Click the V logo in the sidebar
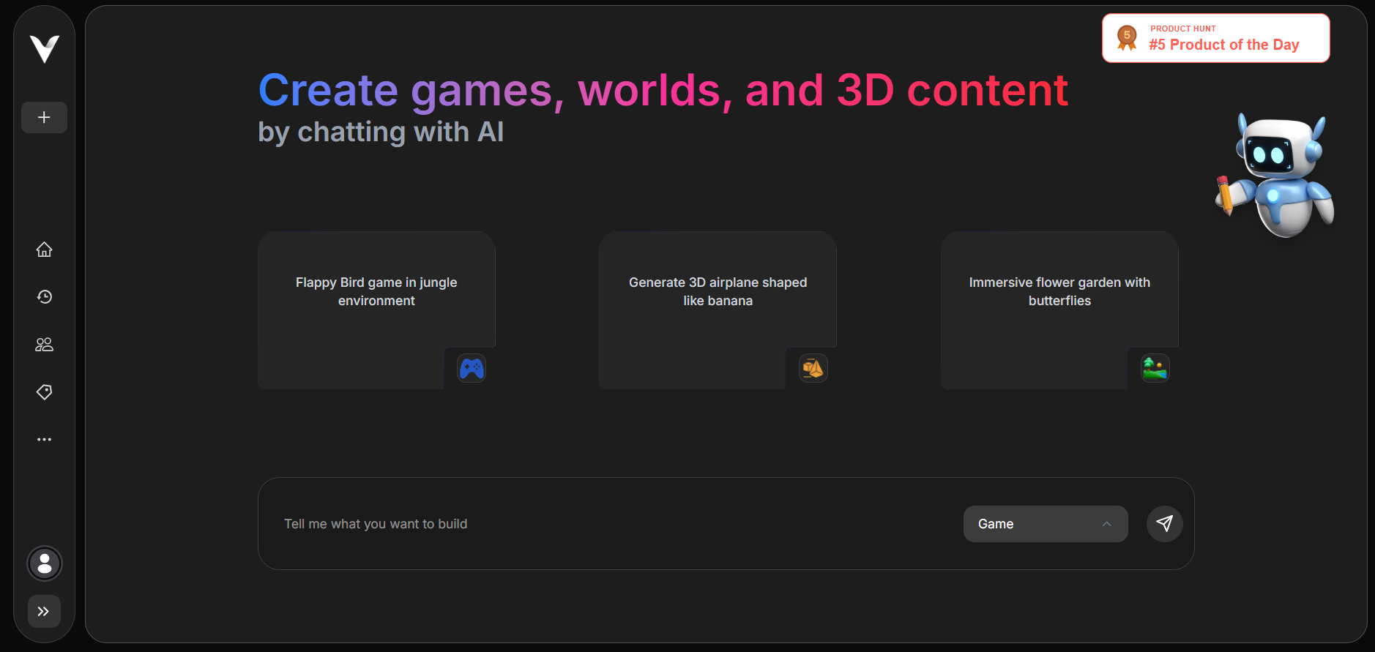Image resolution: width=1375 pixels, height=652 pixels. tap(44, 49)
